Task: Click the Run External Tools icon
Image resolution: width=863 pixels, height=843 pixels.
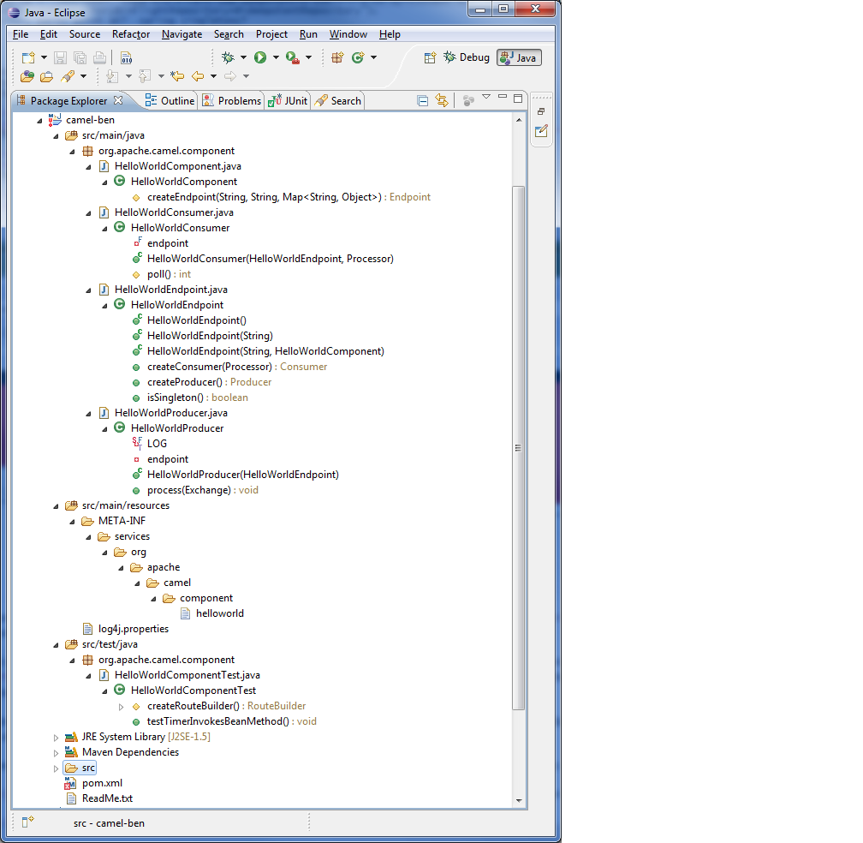Action: (293, 57)
